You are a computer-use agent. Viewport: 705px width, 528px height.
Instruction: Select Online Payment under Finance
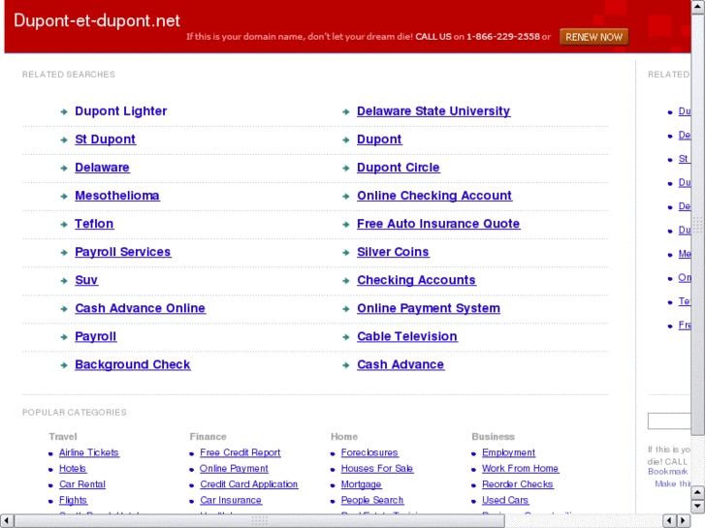(234, 468)
